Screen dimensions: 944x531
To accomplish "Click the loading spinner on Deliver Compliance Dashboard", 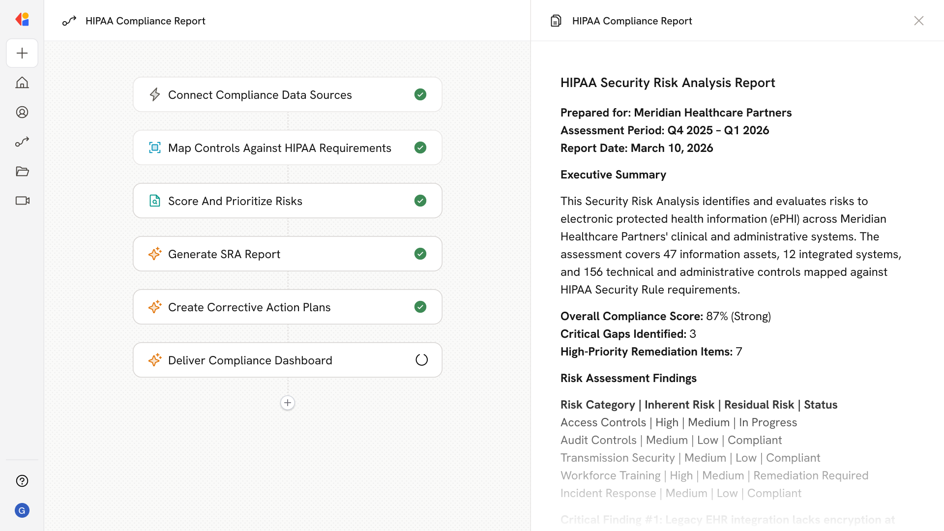I will coord(421,360).
